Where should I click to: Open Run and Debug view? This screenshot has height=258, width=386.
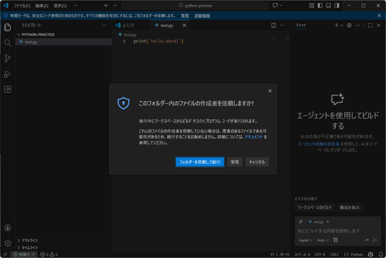pyautogui.click(x=8, y=74)
